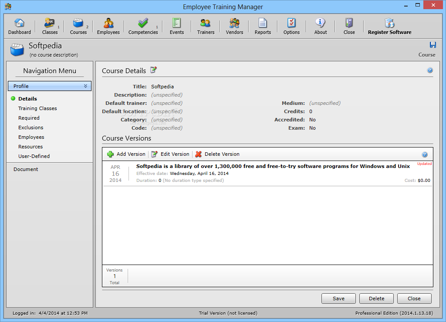This screenshot has width=446, height=322.
Task: Click the Register Software icon
Action: (389, 23)
